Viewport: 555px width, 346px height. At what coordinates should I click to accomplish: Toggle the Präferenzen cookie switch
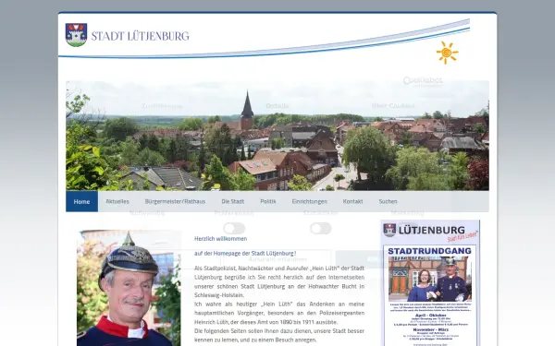click(x=234, y=229)
